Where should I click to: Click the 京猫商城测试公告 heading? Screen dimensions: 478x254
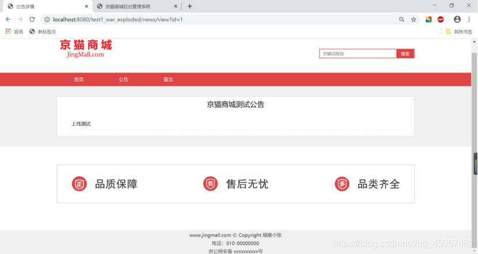tap(236, 105)
